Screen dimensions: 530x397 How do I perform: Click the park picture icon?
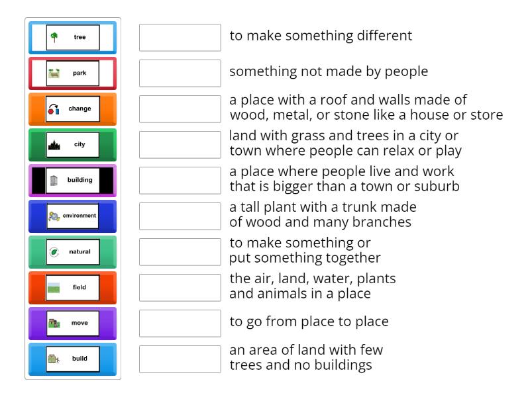pos(55,73)
